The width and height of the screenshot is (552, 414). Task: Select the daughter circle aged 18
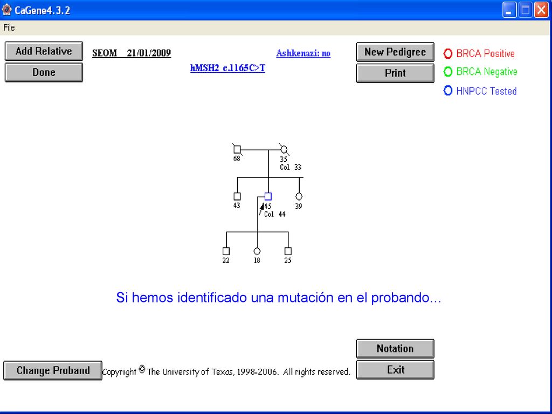[257, 251]
